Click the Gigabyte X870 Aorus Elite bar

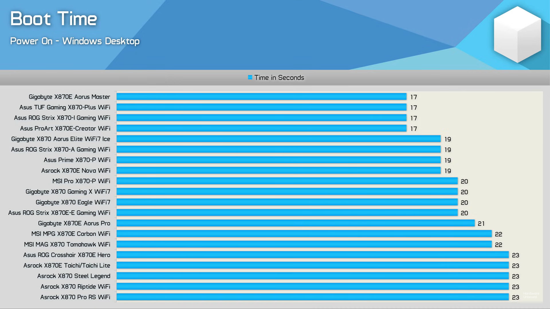(x=278, y=139)
